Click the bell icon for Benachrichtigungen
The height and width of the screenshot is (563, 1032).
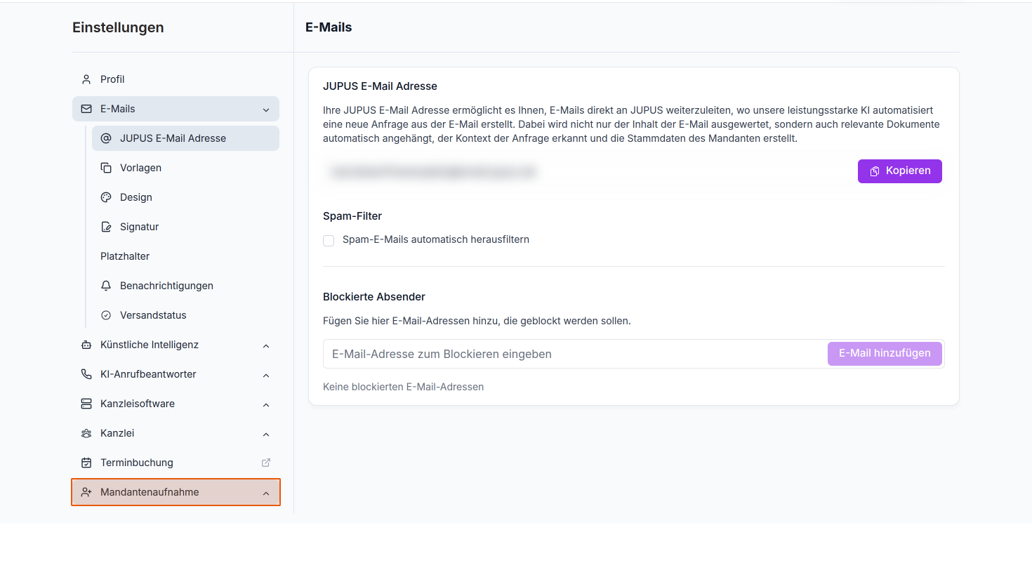pos(106,286)
